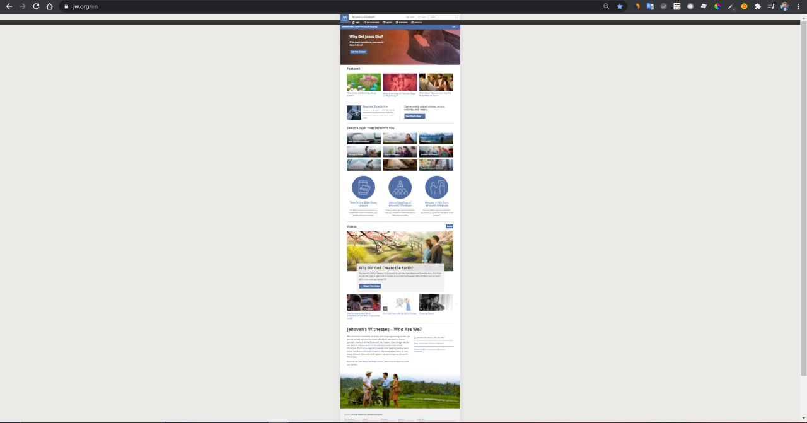Open the Chrome profile avatar

(x=784, y=6)
